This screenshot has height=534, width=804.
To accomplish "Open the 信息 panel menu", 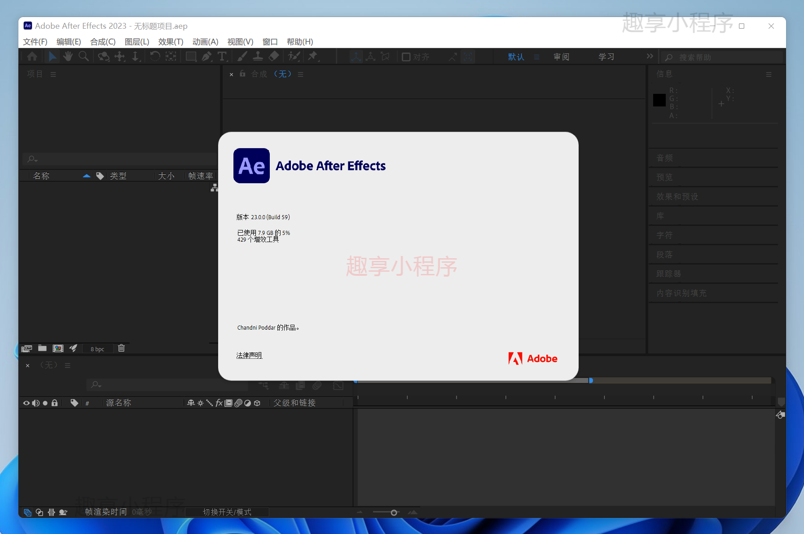I will click(x=769, y=75).
